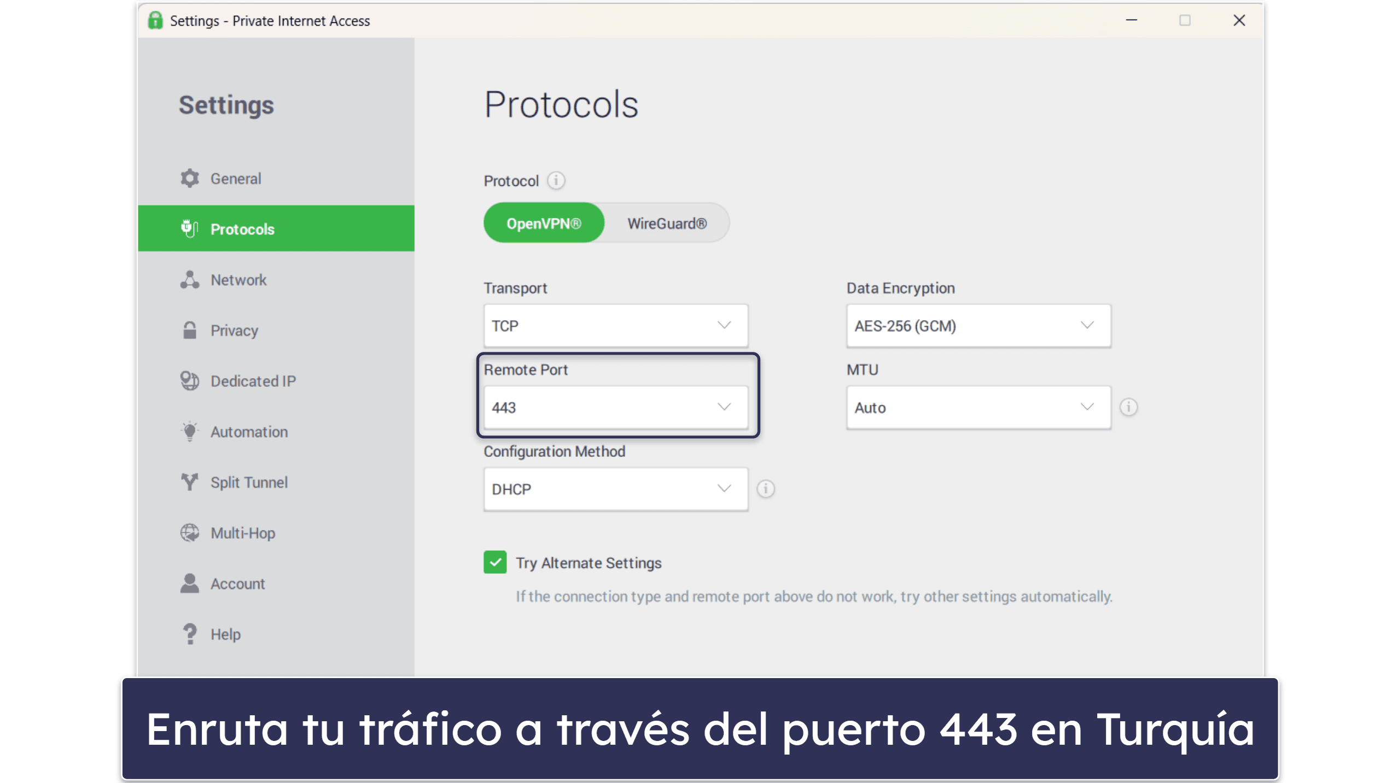Click the Automation settings icon
This screenshot has width=1398, height=783.
pos(189,432)
